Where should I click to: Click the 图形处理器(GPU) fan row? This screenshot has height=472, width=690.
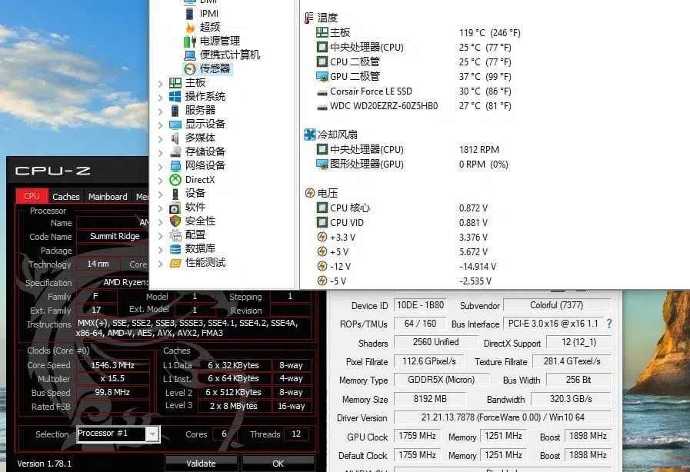point(412,164)
